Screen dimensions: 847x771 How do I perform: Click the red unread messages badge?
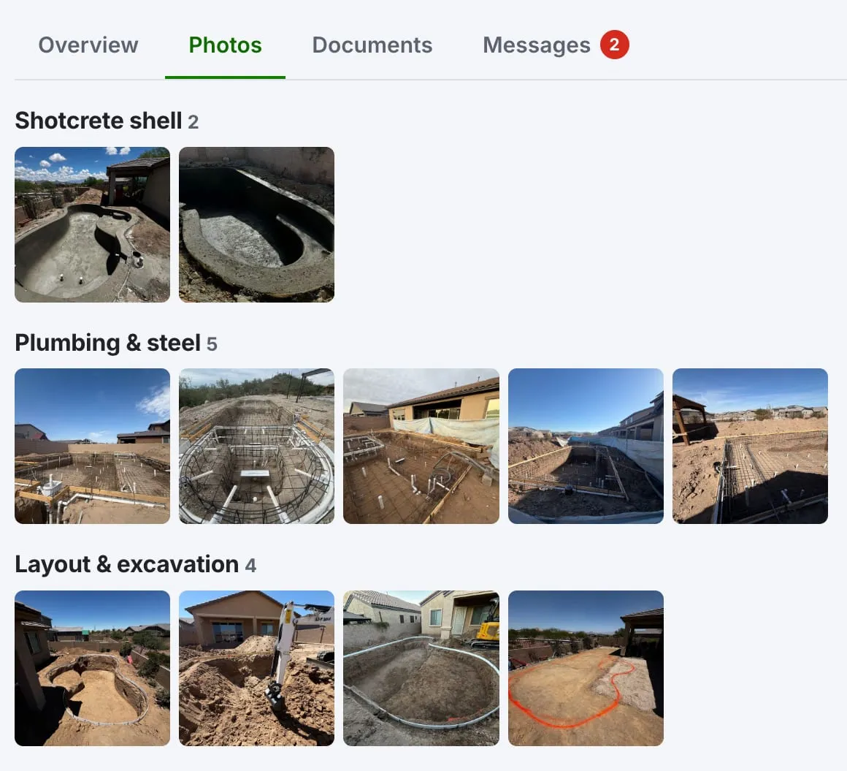tap(614, 45)
